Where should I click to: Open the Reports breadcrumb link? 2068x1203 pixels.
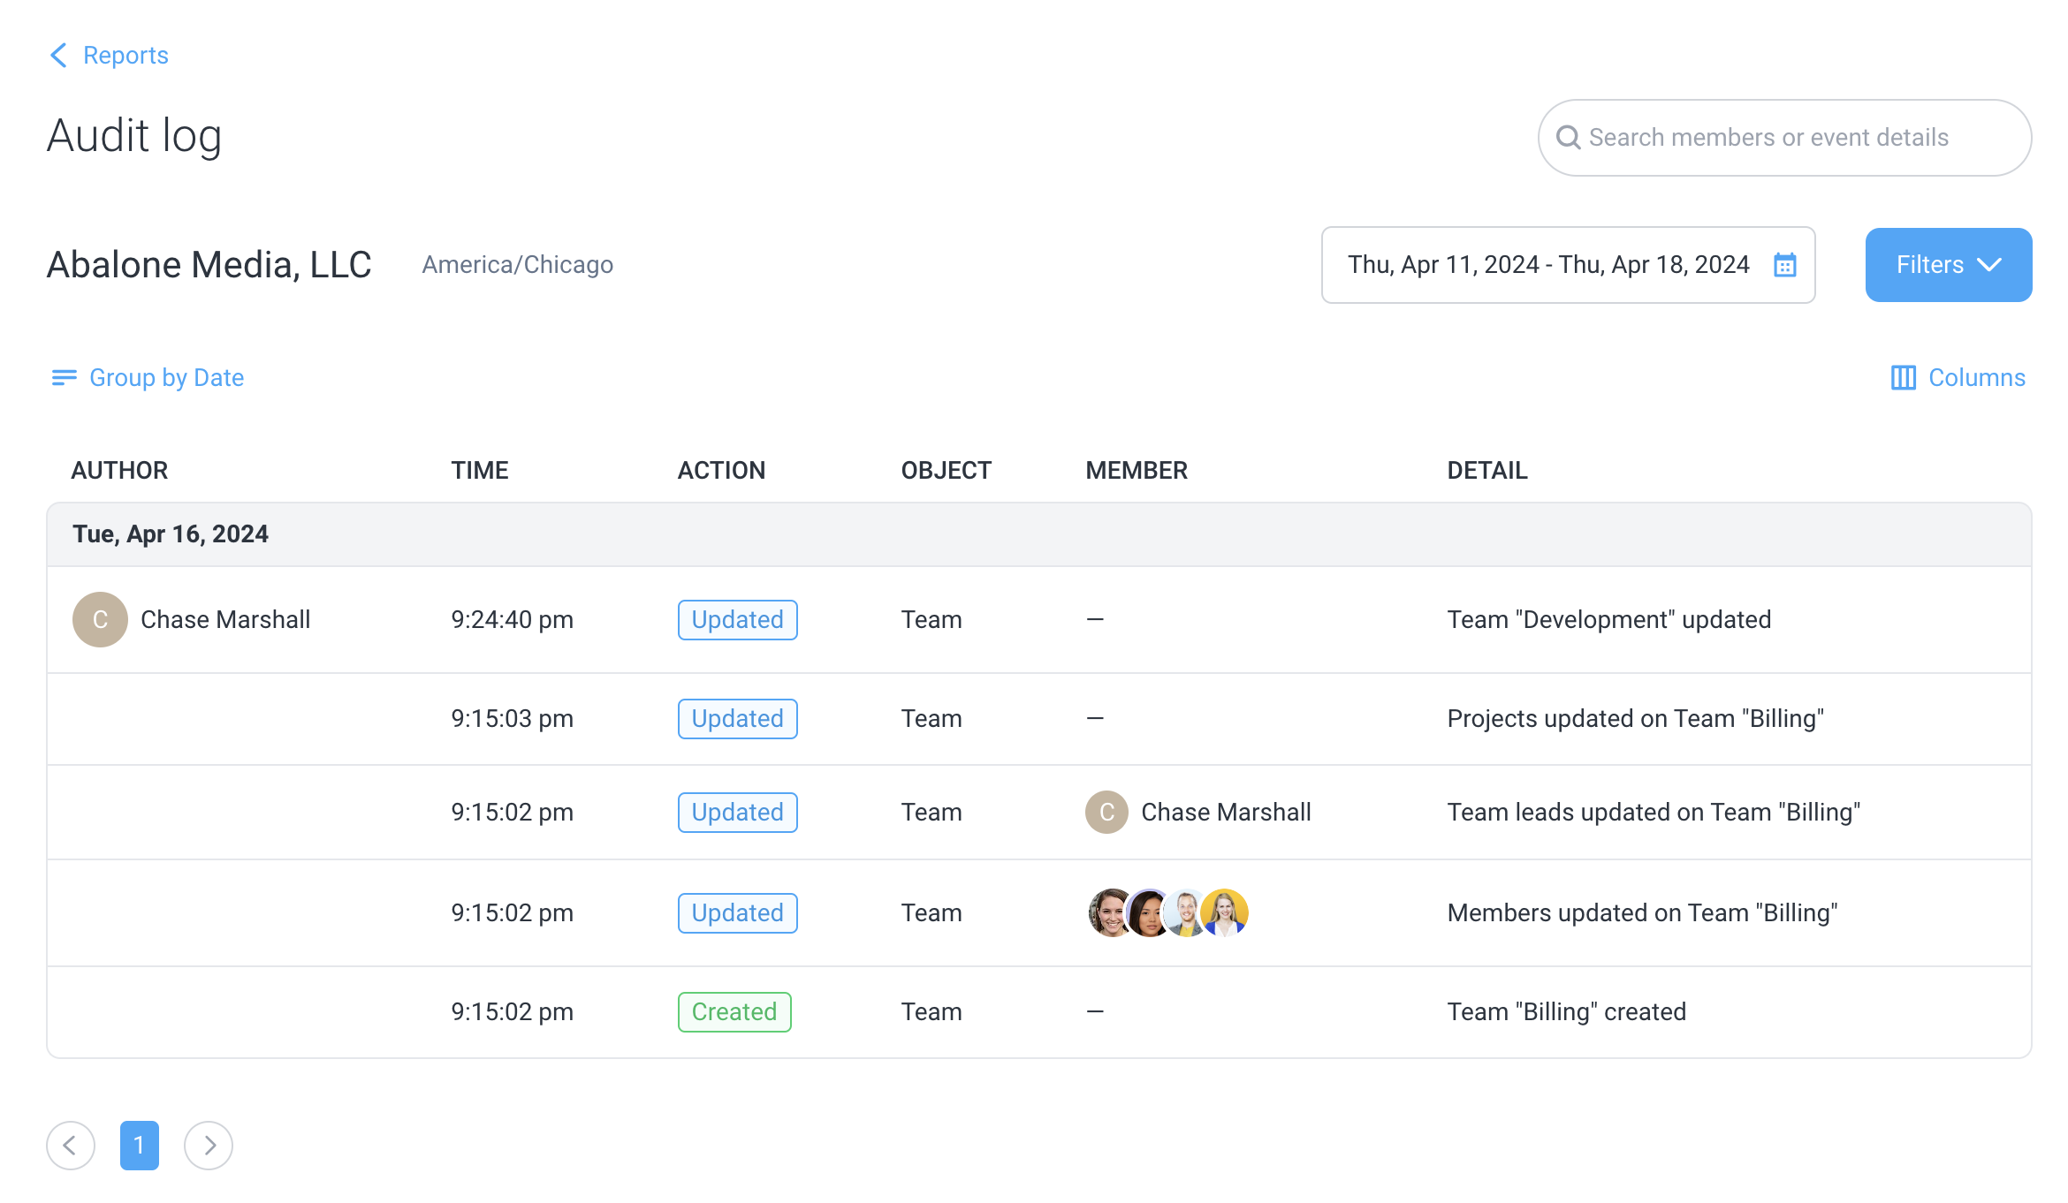[125, 56]
